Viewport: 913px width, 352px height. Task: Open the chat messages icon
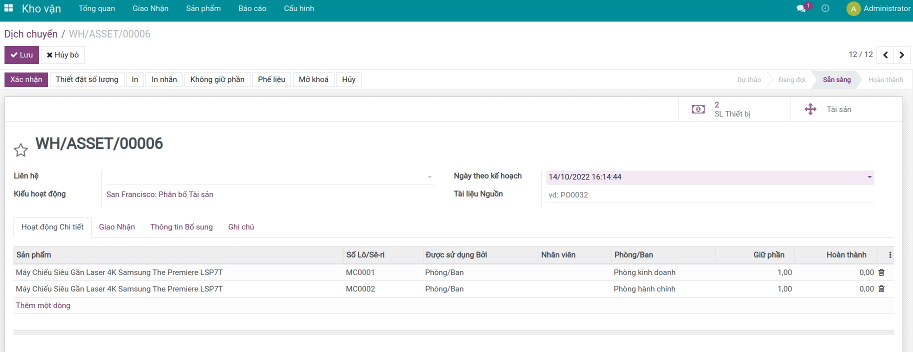[801, 8]
